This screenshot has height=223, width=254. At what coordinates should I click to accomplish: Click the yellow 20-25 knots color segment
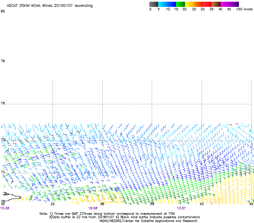click(189, 4)
